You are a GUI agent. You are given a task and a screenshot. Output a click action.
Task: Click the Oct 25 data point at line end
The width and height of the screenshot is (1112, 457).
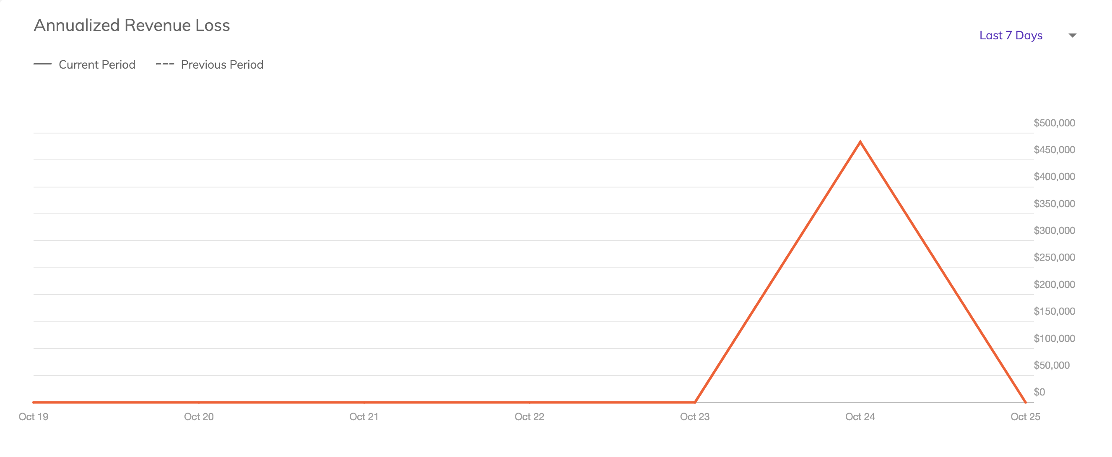[1025, 402]
